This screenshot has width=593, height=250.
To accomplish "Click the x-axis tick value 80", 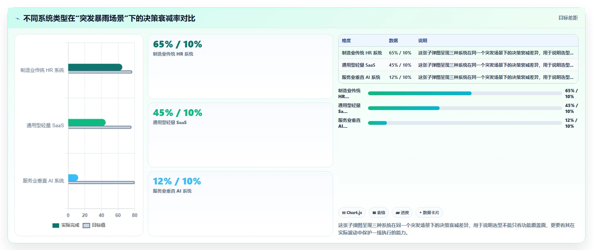I will [134, 215].
